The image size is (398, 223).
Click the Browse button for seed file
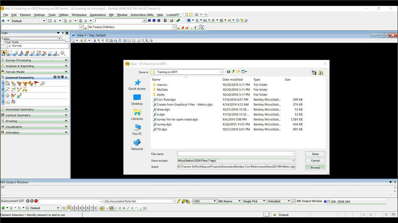coord(315,167)
